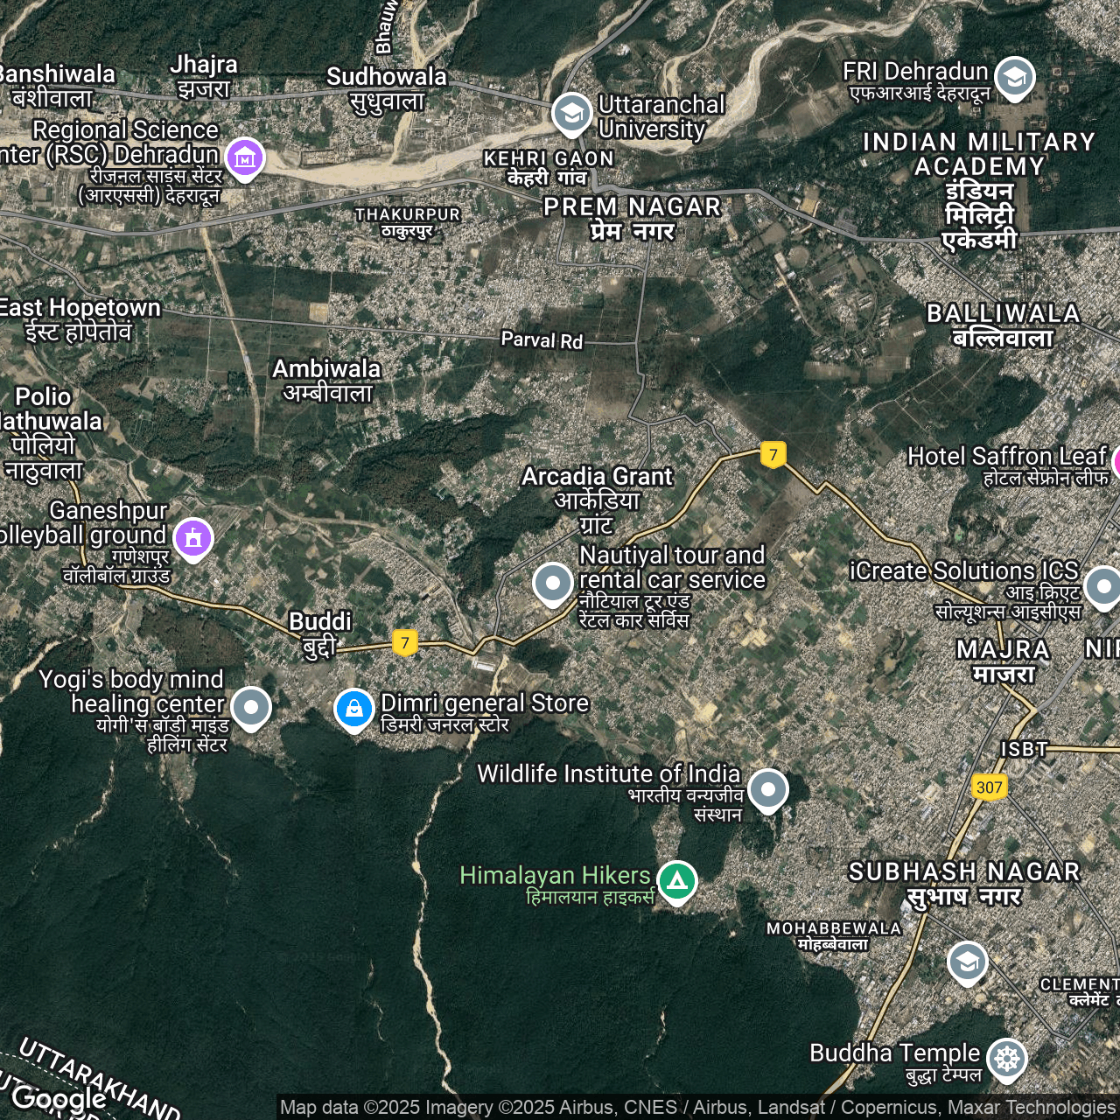This screenshot has height=1120, width=1120.
Task: Click the Parval Rd road label
Action: 542,340
